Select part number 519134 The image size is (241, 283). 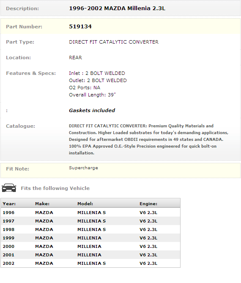coord(80,27)
